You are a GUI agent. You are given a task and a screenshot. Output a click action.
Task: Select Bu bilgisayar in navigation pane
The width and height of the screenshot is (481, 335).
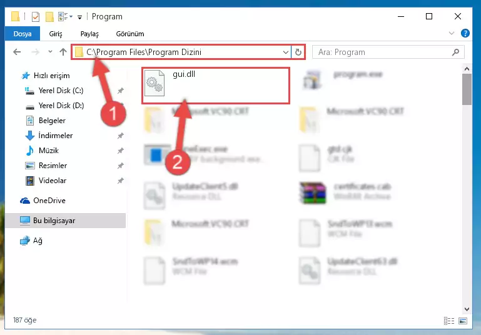click(66, 221)
